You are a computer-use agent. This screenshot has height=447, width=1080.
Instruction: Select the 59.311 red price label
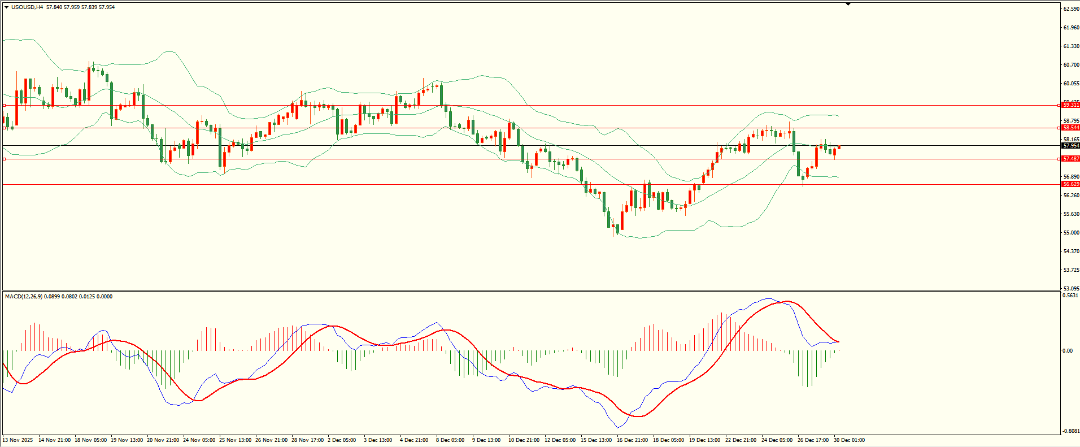[1070, 105]
